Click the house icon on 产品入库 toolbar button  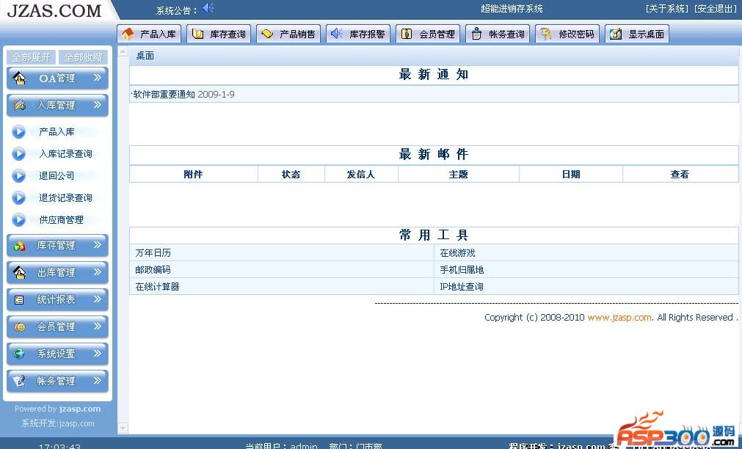(x=128, y=34)
